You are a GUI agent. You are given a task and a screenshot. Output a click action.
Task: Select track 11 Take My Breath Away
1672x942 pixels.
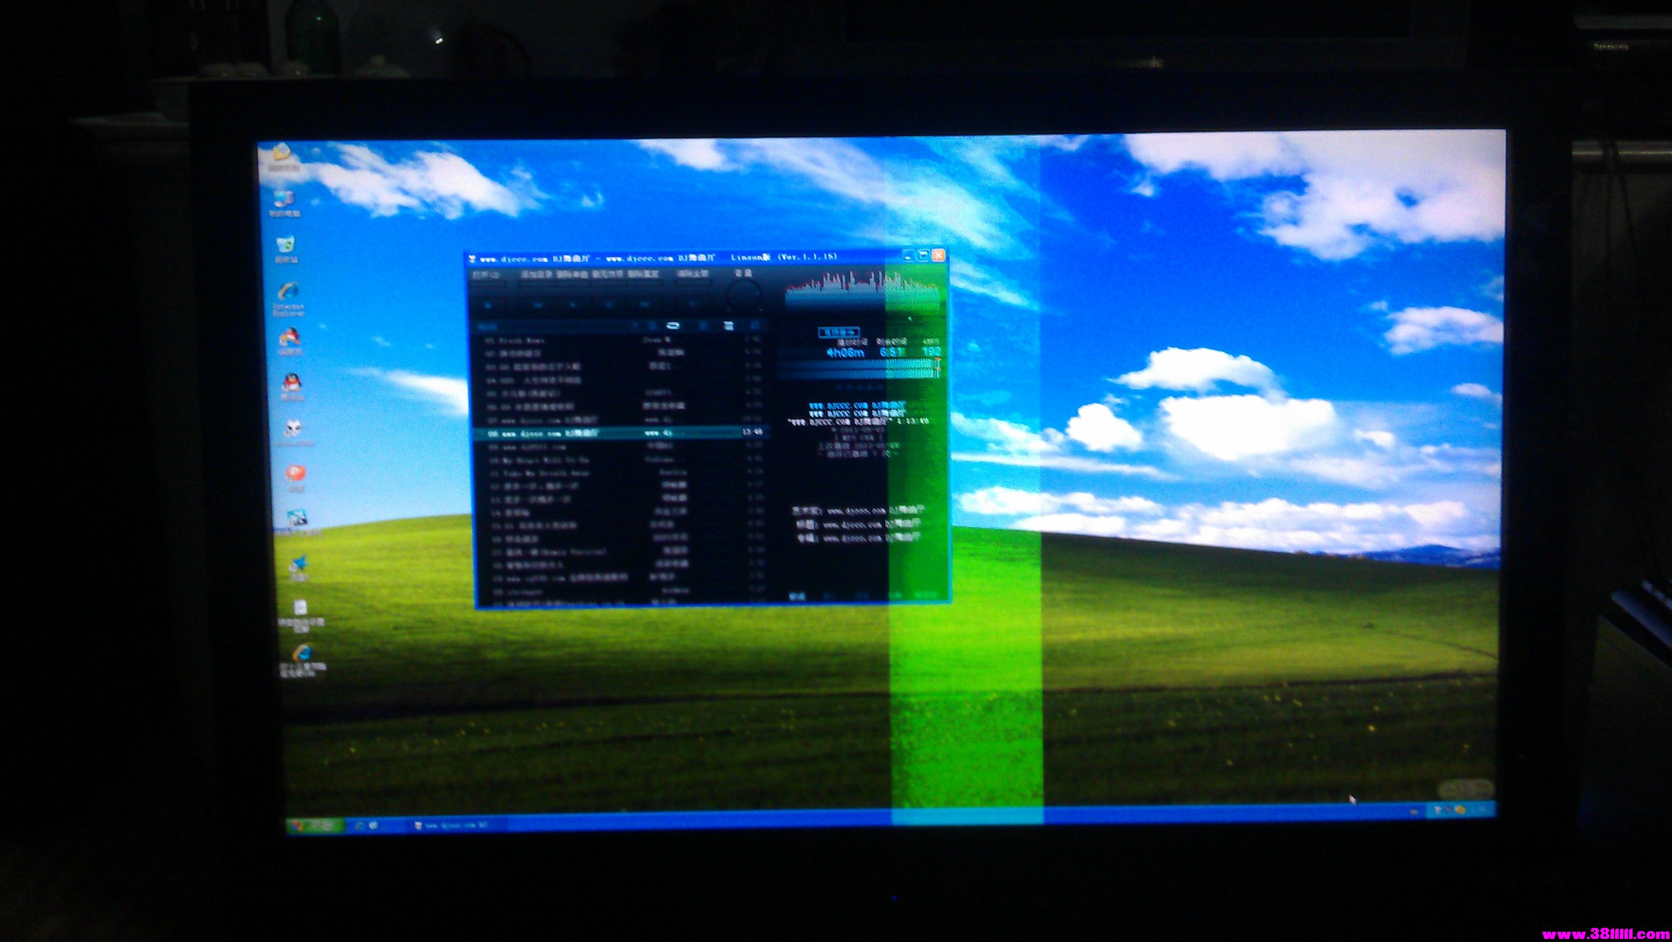621,473
